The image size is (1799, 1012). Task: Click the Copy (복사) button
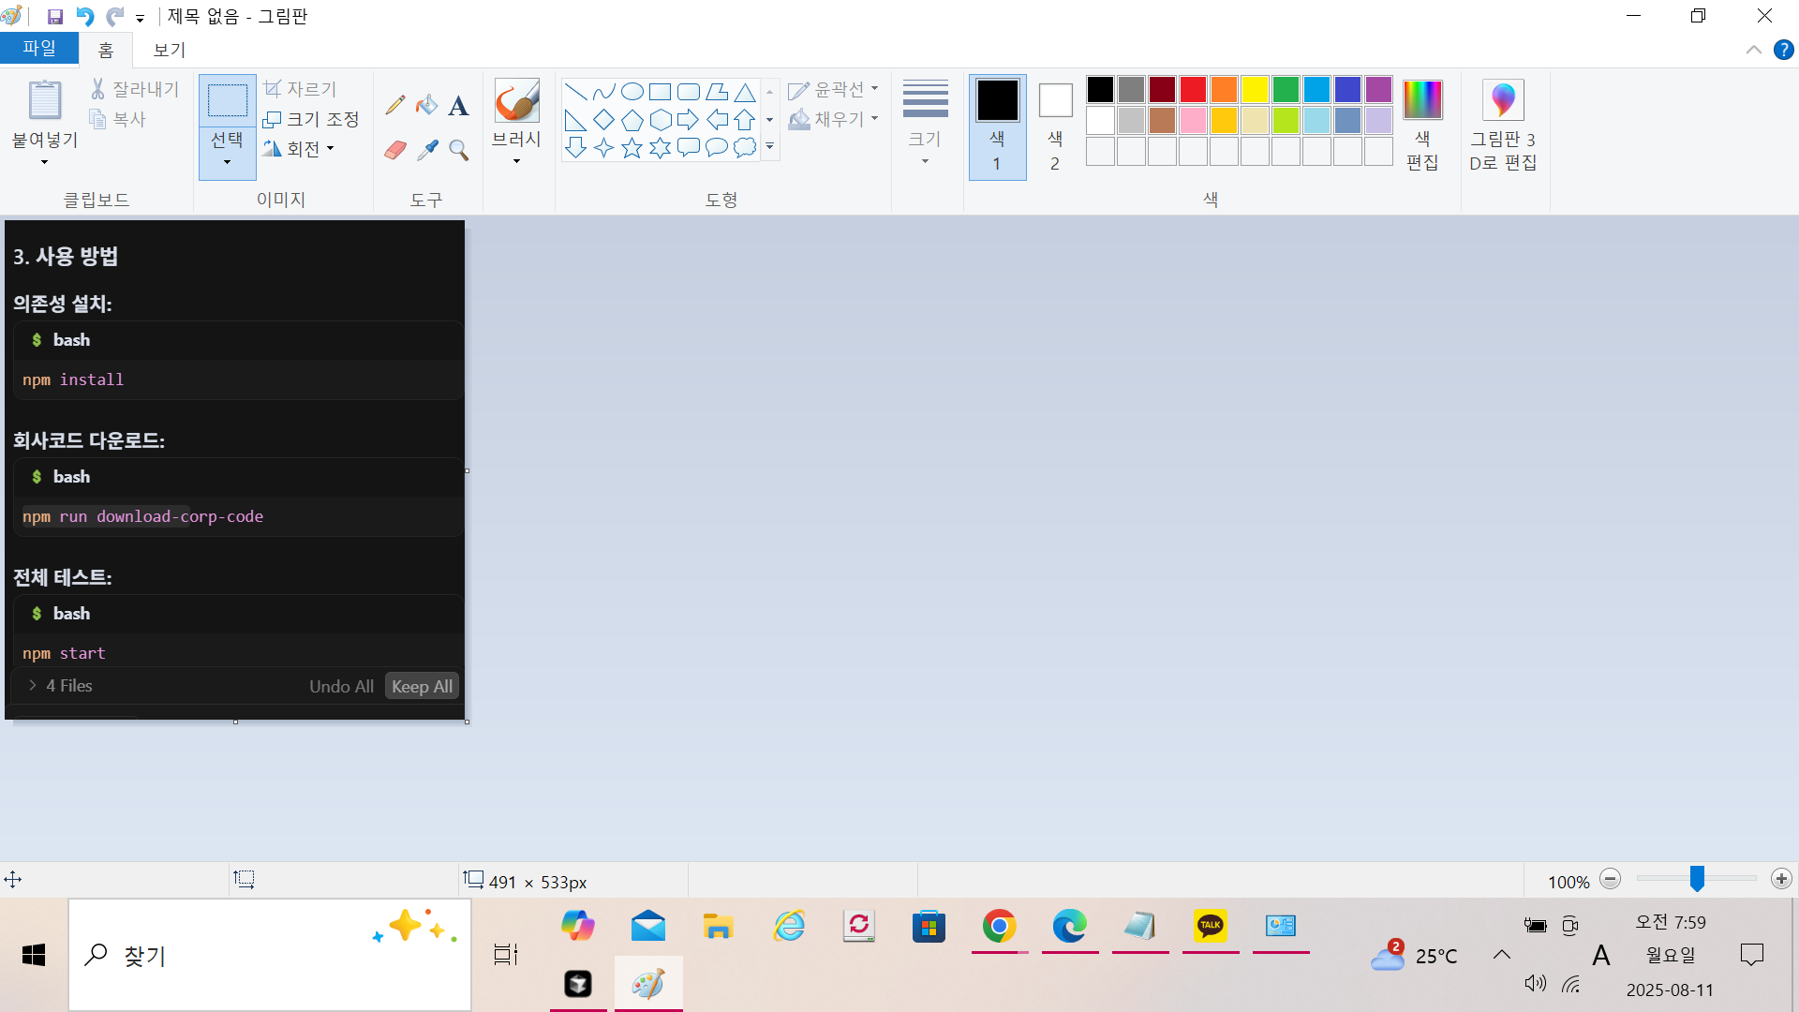point(118,119)
